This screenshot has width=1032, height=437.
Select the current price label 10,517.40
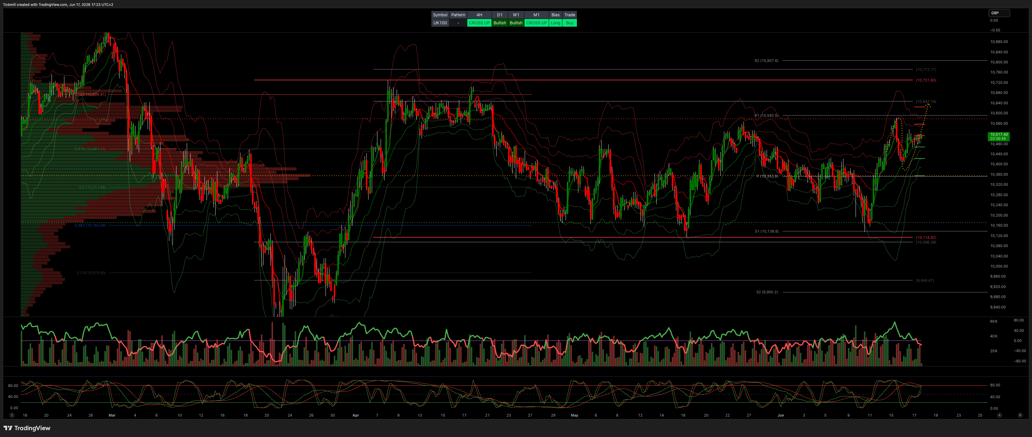click(x=999, y=137)
